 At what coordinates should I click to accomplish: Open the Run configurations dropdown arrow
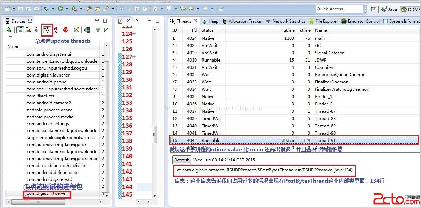[67, 9]
